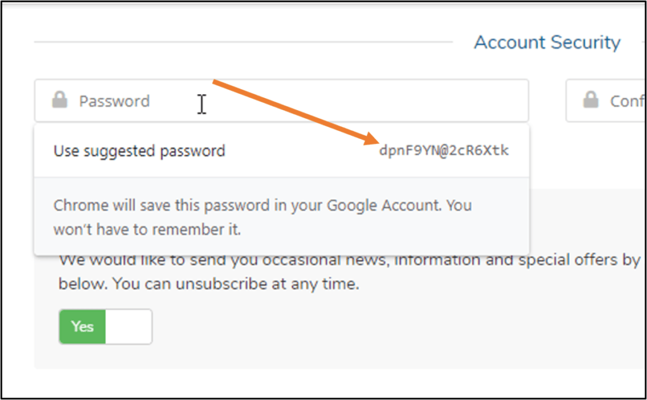This screenshot has width=647, height=400.
Task: Toggle the newsletter Yes switch
Action: click(x=106, y=327)
